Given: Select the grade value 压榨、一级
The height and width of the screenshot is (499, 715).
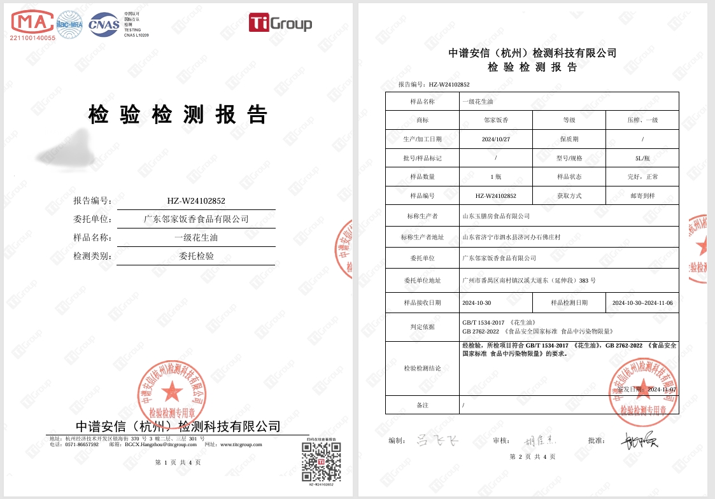Looking at the screenshot, I should (x=642, y=120).
